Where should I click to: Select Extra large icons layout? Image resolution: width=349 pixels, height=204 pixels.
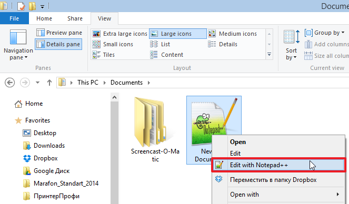(119, 34)
